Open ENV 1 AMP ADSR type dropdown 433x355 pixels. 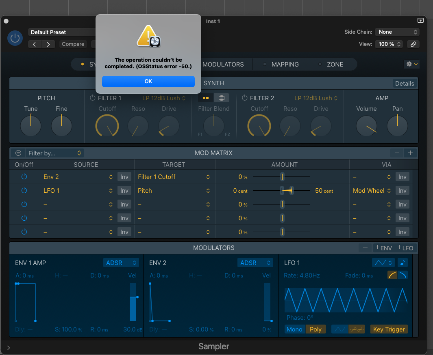121,262
